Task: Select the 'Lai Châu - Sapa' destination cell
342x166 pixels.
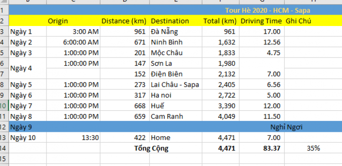Action: click(x=176, y=84)
